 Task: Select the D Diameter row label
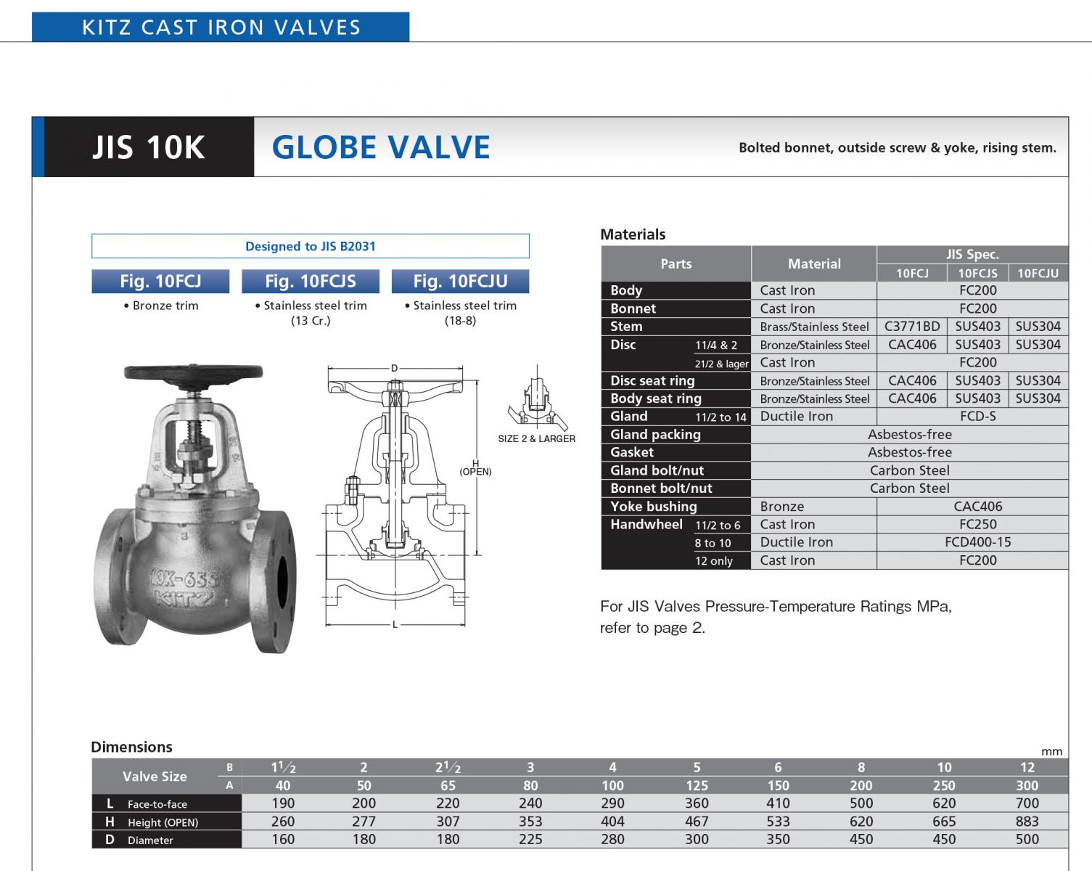(x=166, y=840)
